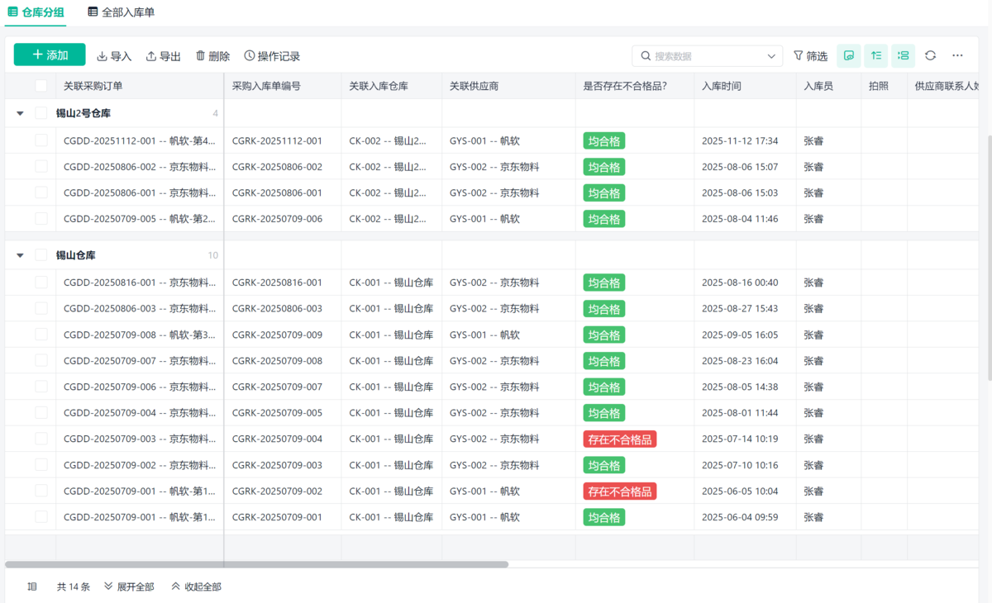Image resolution: width=992 pixels, height=603 pixels.
Task: Switch to the 全部入库单 tab
Action: click(121, 12)
